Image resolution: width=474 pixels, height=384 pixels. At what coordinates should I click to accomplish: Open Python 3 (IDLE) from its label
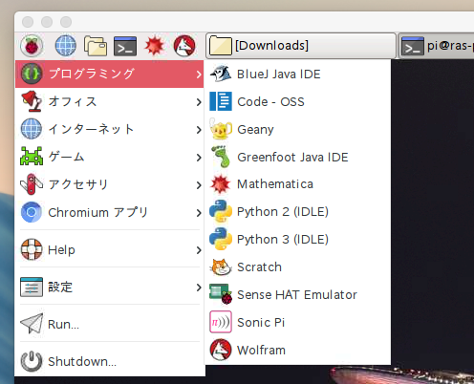[x=283, y=240]
